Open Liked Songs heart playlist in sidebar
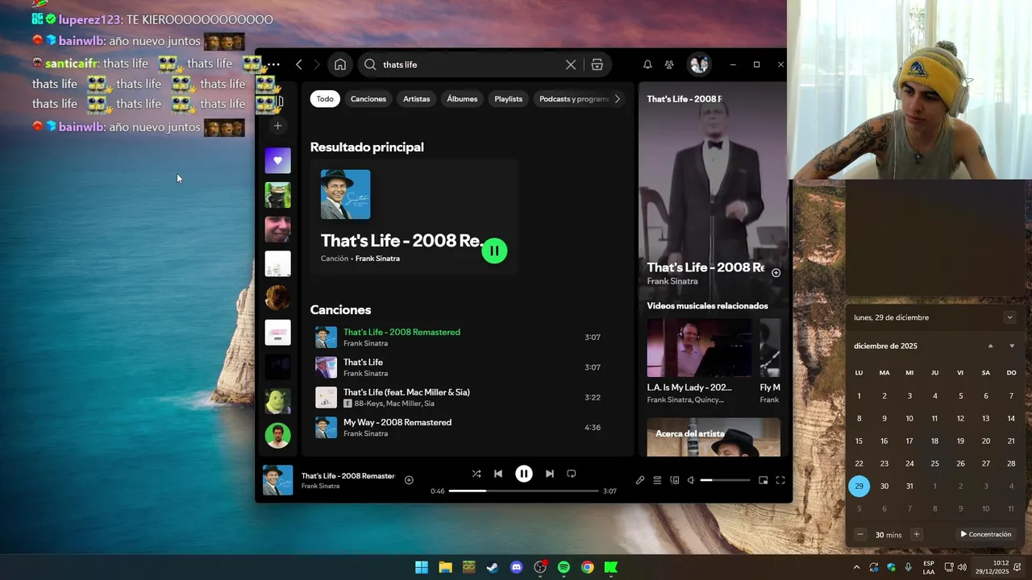This screenshot has height=580, width=1032. (278, 160)
